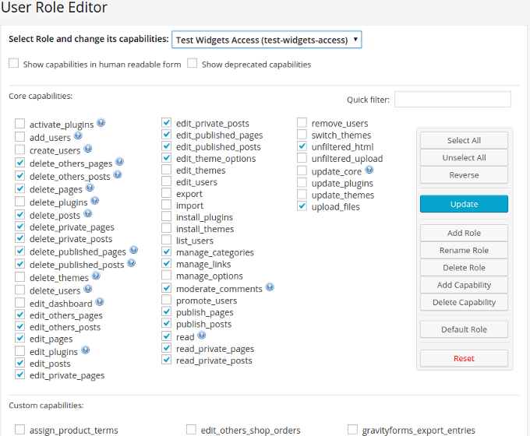Uncheck delete_private_pages capability
Viewport: 530px width, 436px height.
pos(20,226)
